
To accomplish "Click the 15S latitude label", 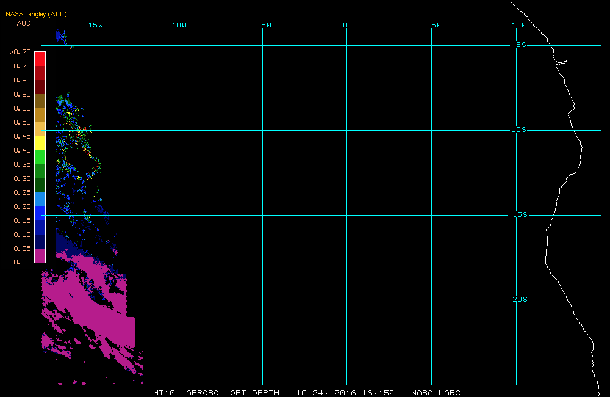I will pyautogui.click(x=520, y=214).
